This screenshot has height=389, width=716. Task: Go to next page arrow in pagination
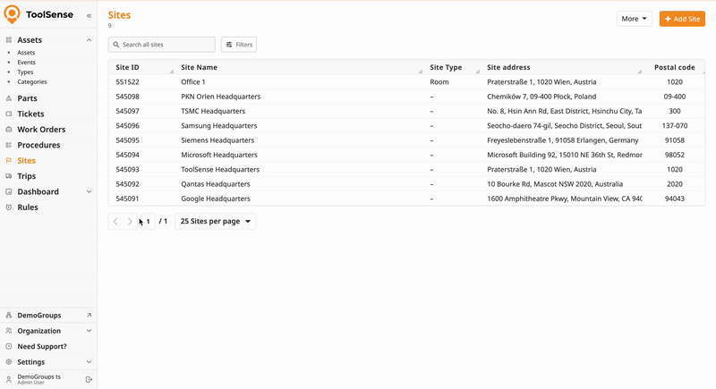click(x=130, y=221)
